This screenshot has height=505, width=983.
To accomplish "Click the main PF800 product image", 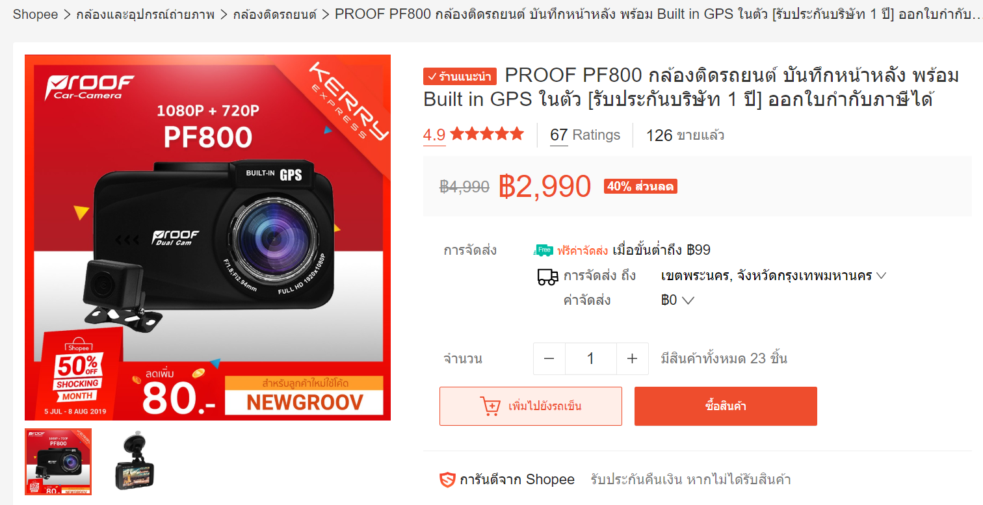I will pos(208,238).
